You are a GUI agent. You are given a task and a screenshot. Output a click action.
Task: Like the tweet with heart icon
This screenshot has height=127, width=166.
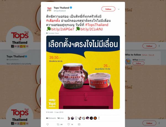[x=69, y=124]
